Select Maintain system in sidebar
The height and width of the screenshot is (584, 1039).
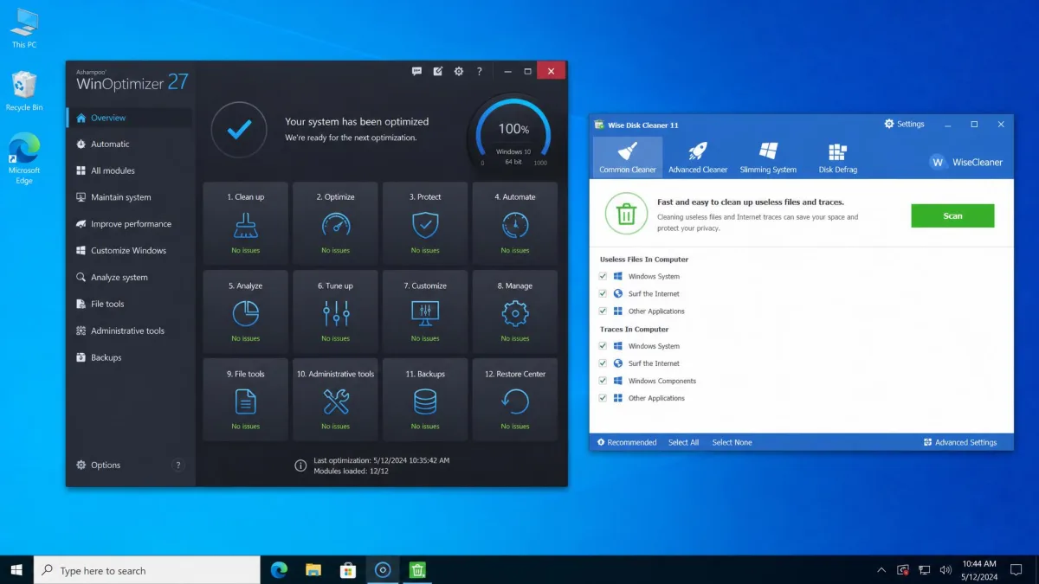point(130,197)
